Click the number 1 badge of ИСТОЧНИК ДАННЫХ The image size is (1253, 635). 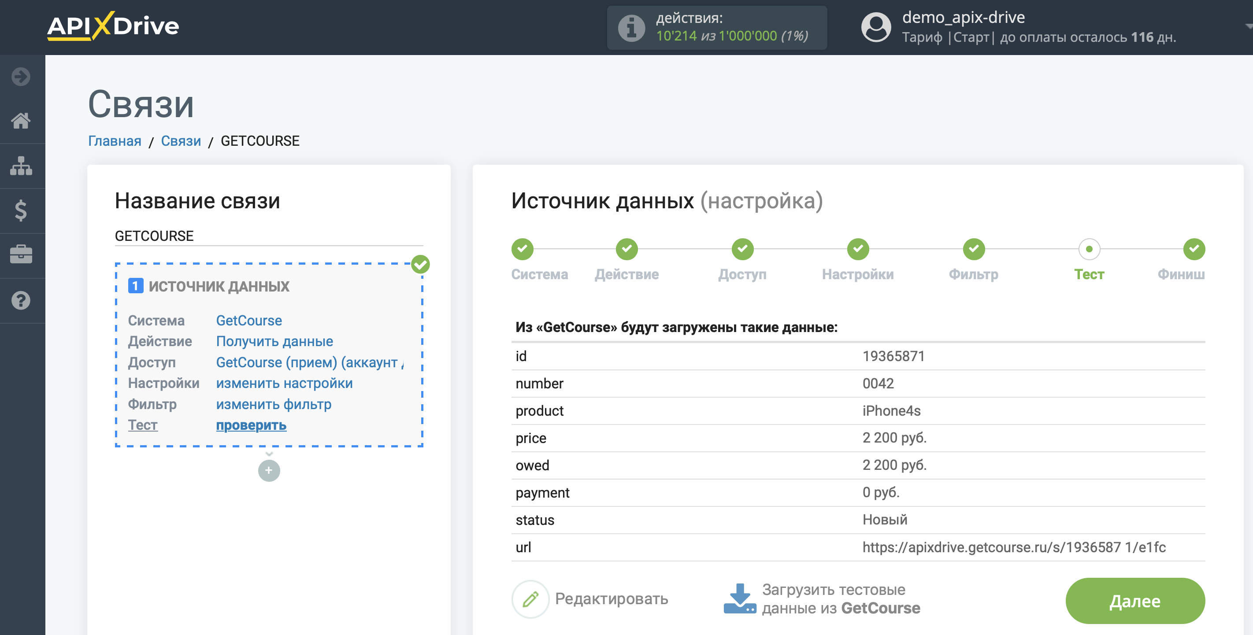pos(136,285)
